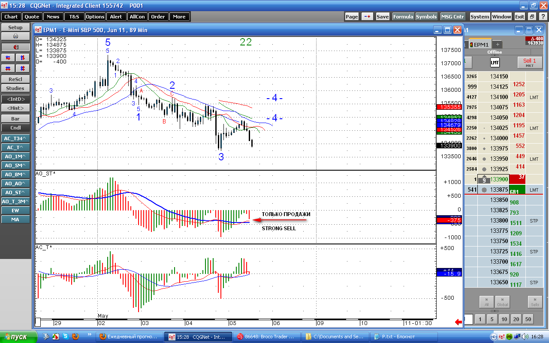
Task: Click the horizontal compress arrows icon
Action: (8, 57)
